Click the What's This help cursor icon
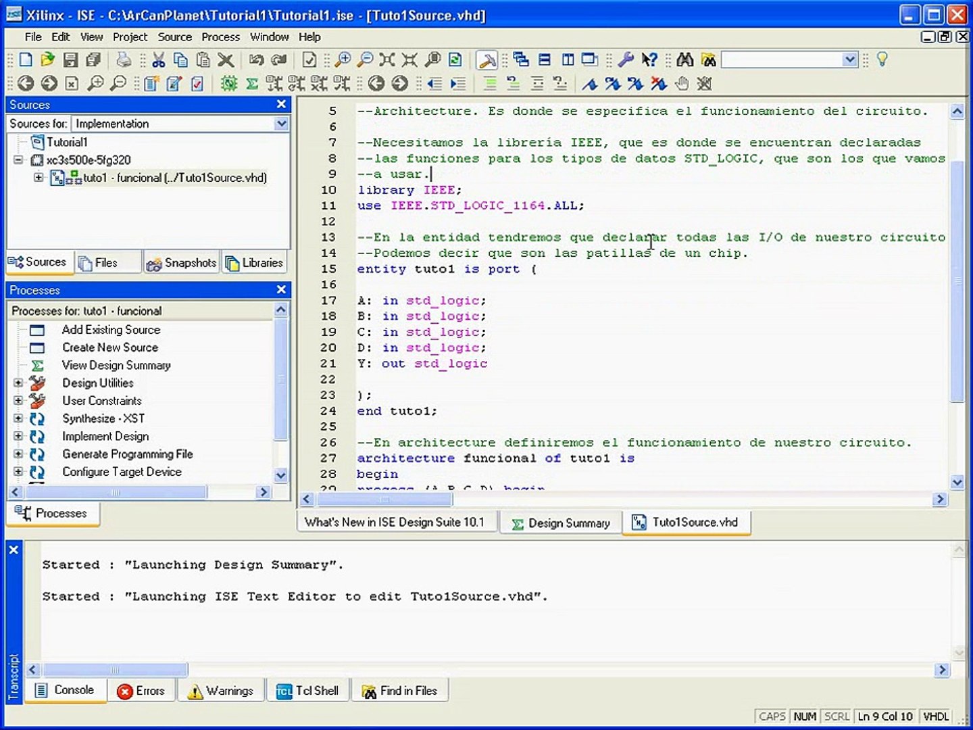The height and width of the screenshot is (730, 973). click(649, 60)
